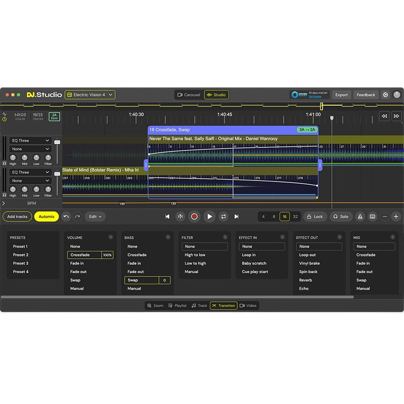Viewport: 404px width, 404px height.
Task: Skip to previous track
Action: click(167, 217)
